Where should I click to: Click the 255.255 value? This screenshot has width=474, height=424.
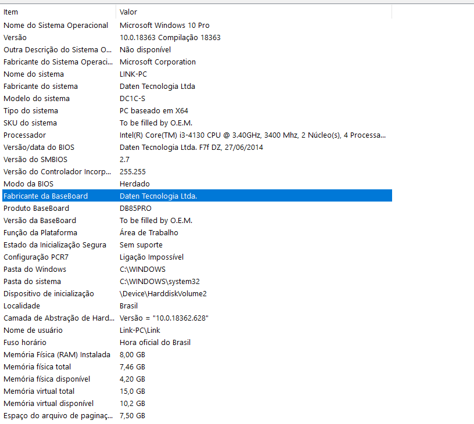coord(132,172)
